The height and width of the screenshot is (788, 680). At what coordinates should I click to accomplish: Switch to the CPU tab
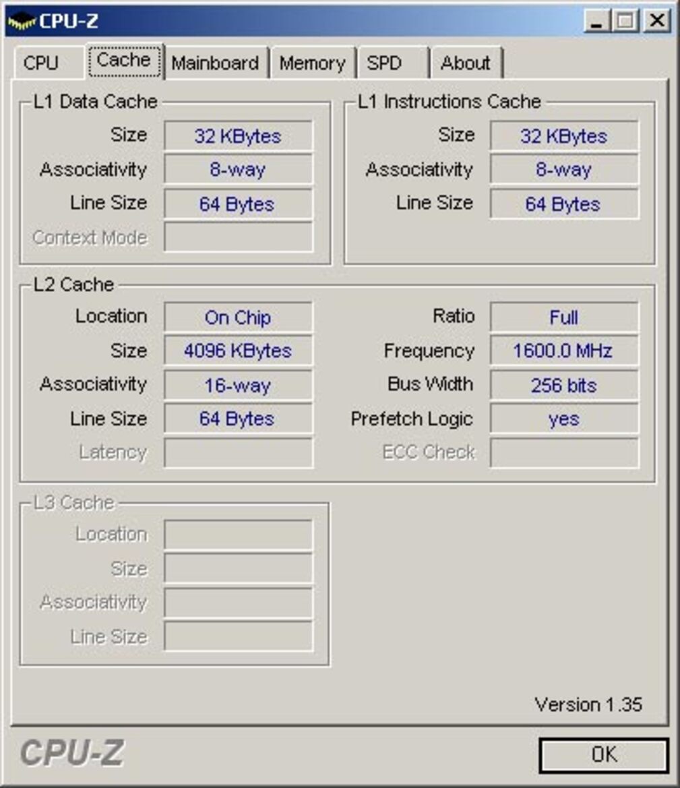[x=49, y=63]
